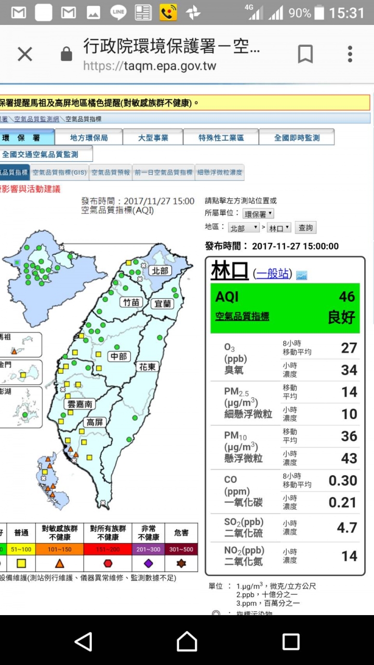Screen dimensions: 374x665
Task: Open the yellow phone notification icon
Action: (168, 12)
